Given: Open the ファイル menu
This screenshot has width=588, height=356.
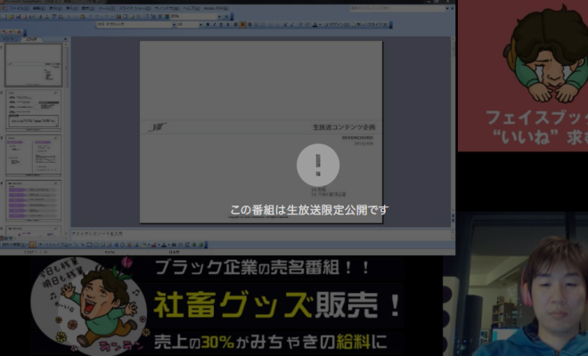Looking at the screenshot, I should pyautogui.click(x=14, y=7).
